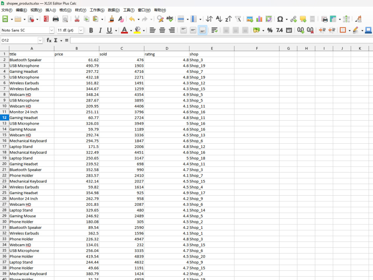Insert hyperlink chain icon

[294, 19]
